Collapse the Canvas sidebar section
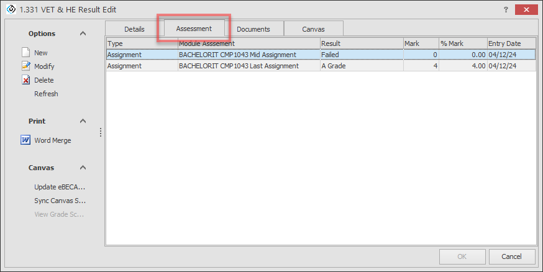 (x=83, y=168)
